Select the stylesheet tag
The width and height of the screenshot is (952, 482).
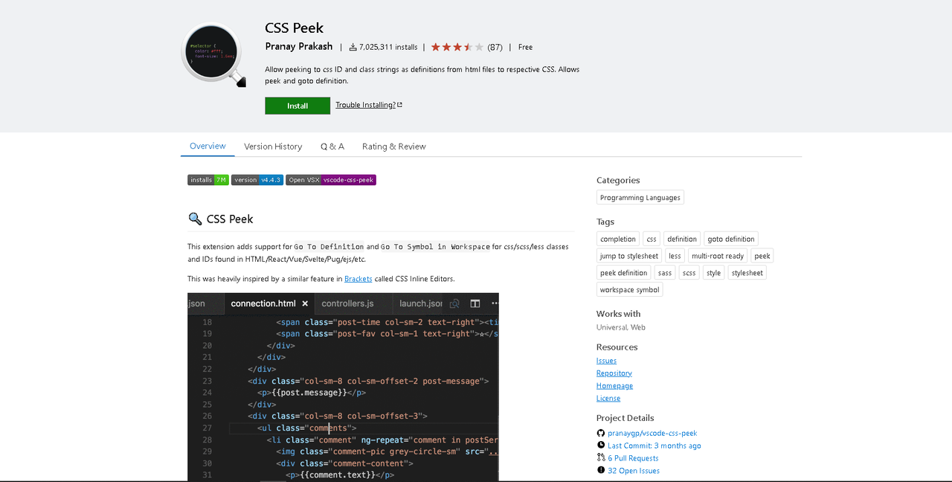click(x=747, y=273)
